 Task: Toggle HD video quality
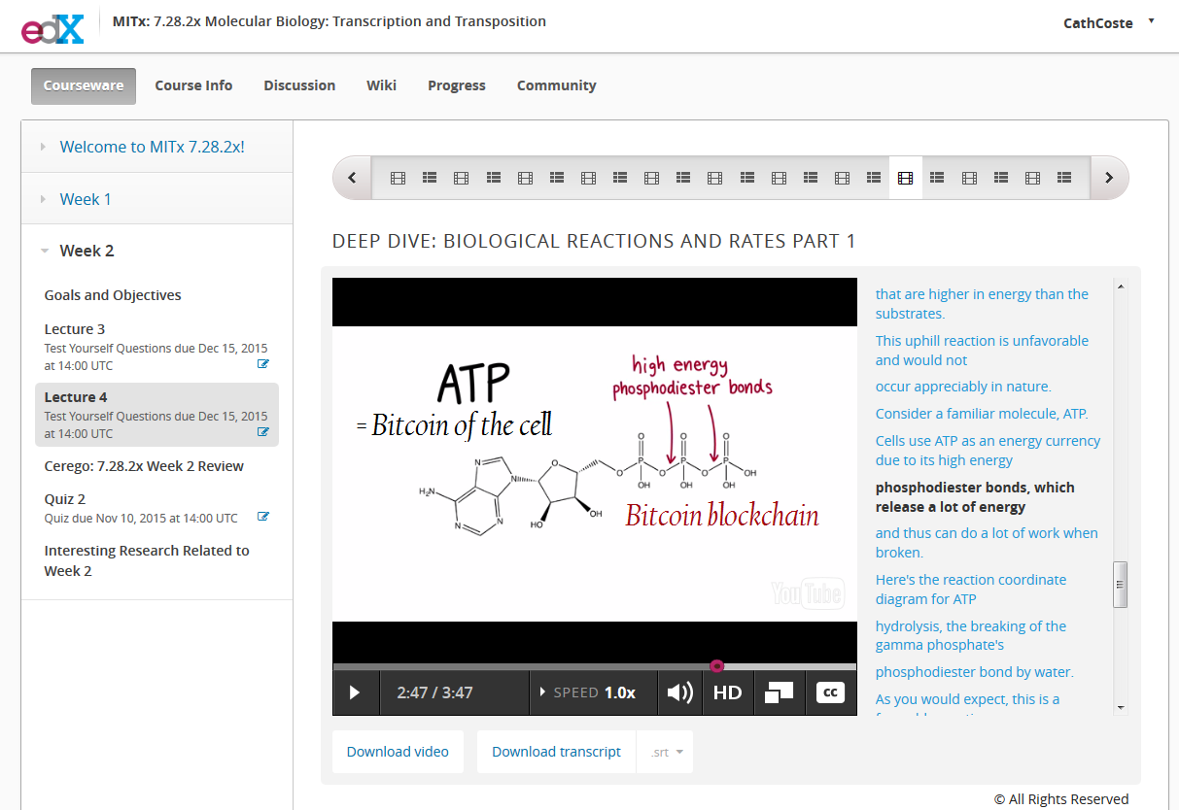727,692
